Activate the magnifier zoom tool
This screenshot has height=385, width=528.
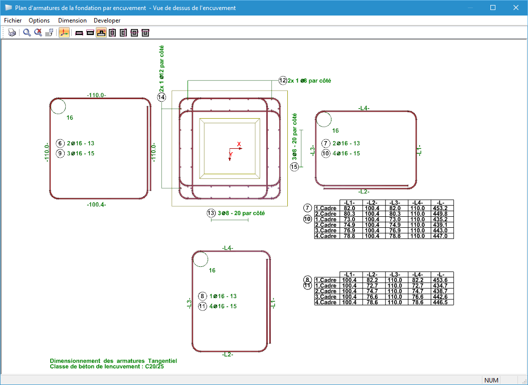tap(27, 32)
